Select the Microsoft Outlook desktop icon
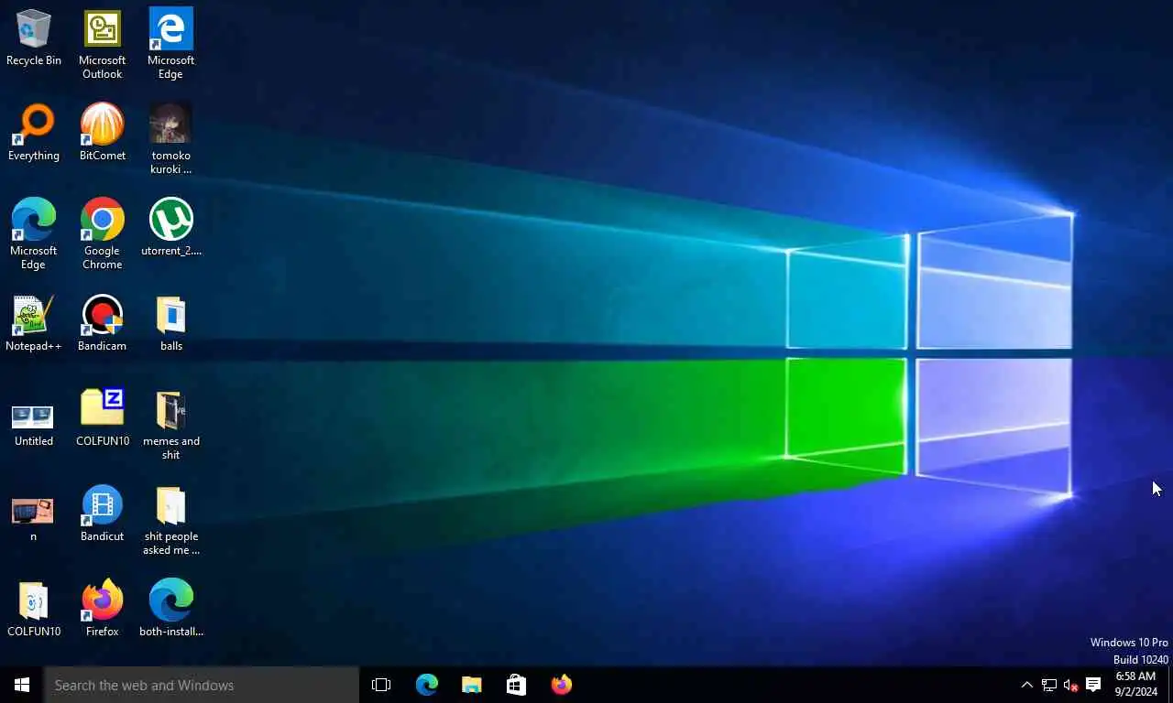This screenshot has height=703, width=1173. pos(102,44)
